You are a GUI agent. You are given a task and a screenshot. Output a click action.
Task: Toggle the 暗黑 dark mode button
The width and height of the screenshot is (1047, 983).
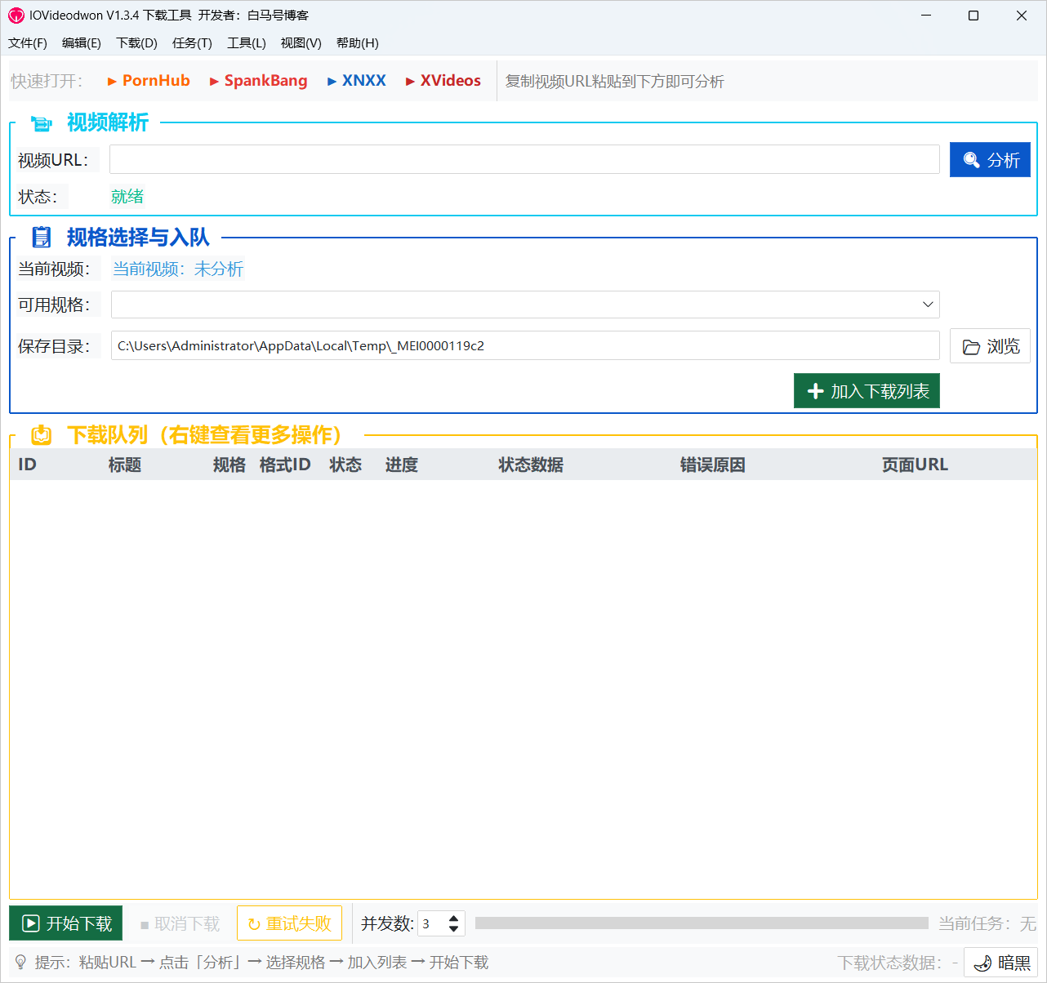1001,963
